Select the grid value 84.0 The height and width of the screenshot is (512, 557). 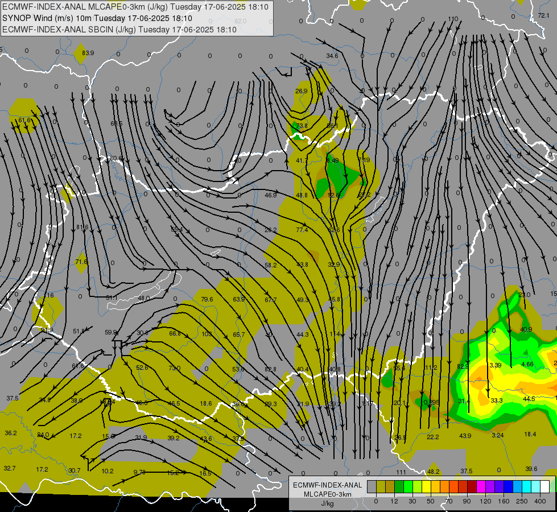pyautogui.click(x=43, y=435)
